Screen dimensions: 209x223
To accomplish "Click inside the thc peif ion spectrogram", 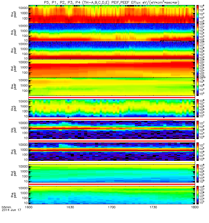I will click(x=112, y=152).
